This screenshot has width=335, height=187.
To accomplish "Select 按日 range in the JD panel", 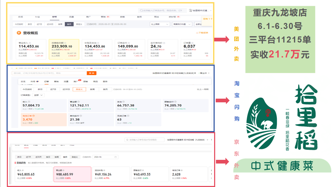I will tap(48, 157).
